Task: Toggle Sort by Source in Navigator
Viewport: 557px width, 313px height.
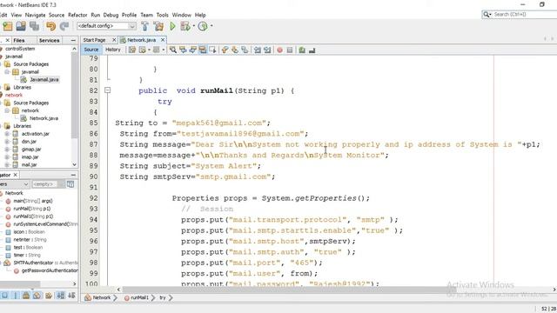Action: pos(71,296)
